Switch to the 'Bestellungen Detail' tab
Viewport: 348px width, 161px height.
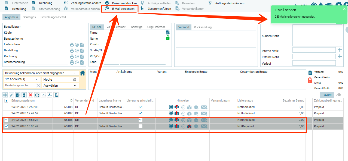53,17
